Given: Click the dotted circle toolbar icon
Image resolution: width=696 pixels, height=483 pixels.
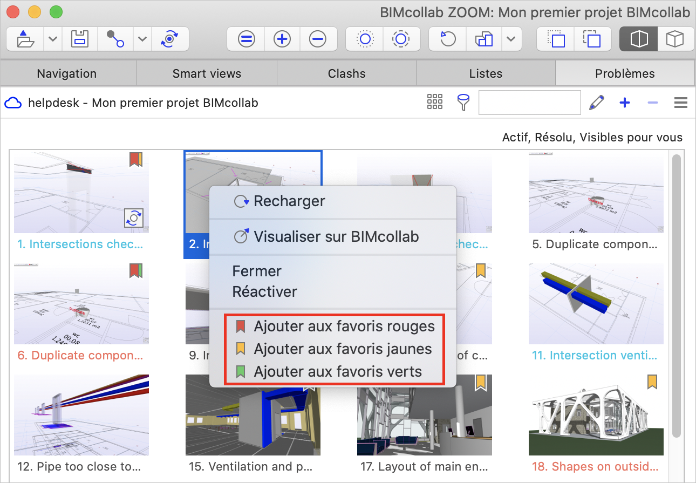Looking at the screenshot, I should pyautogui.click(x=365, y=39).
